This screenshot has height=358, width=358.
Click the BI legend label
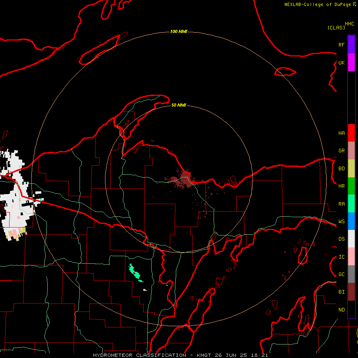[x=341, y=292]
